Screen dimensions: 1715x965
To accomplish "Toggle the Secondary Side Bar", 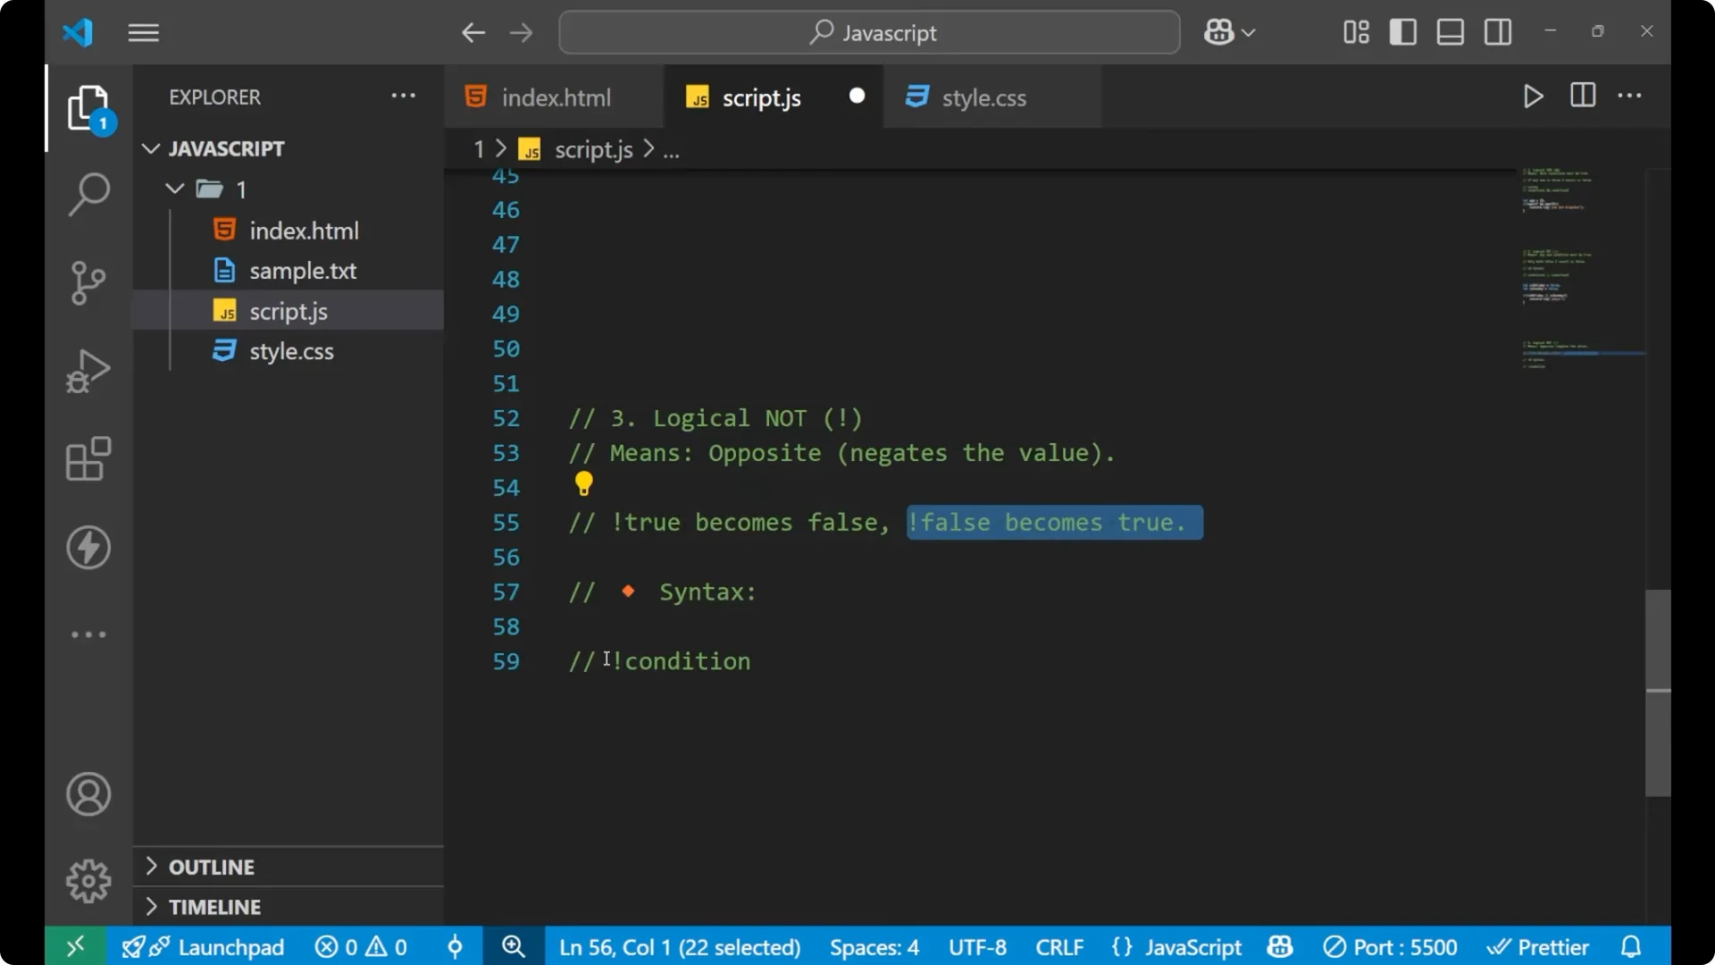I will point(1497,31).
